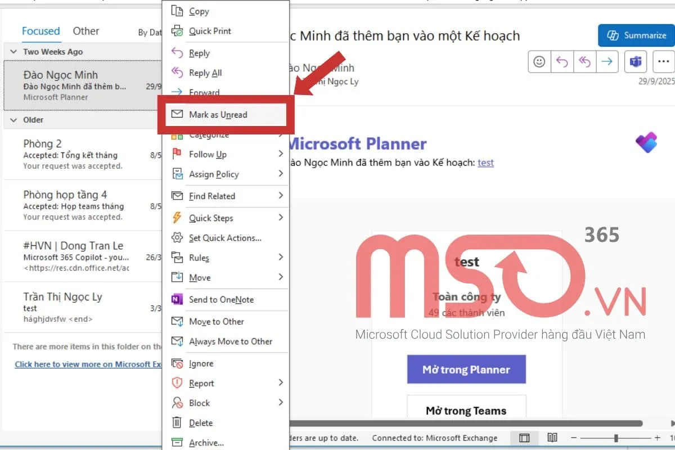Image resolution: width=675 pixels, height=450 pixels.
Task: Click the Reply All icon in message header
Action: 584,62
